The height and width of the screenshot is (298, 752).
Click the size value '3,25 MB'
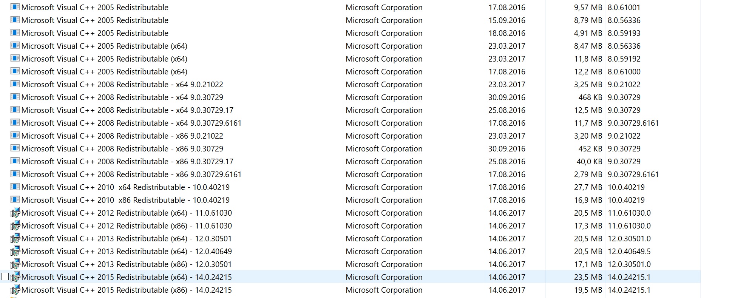pos(588,85)
